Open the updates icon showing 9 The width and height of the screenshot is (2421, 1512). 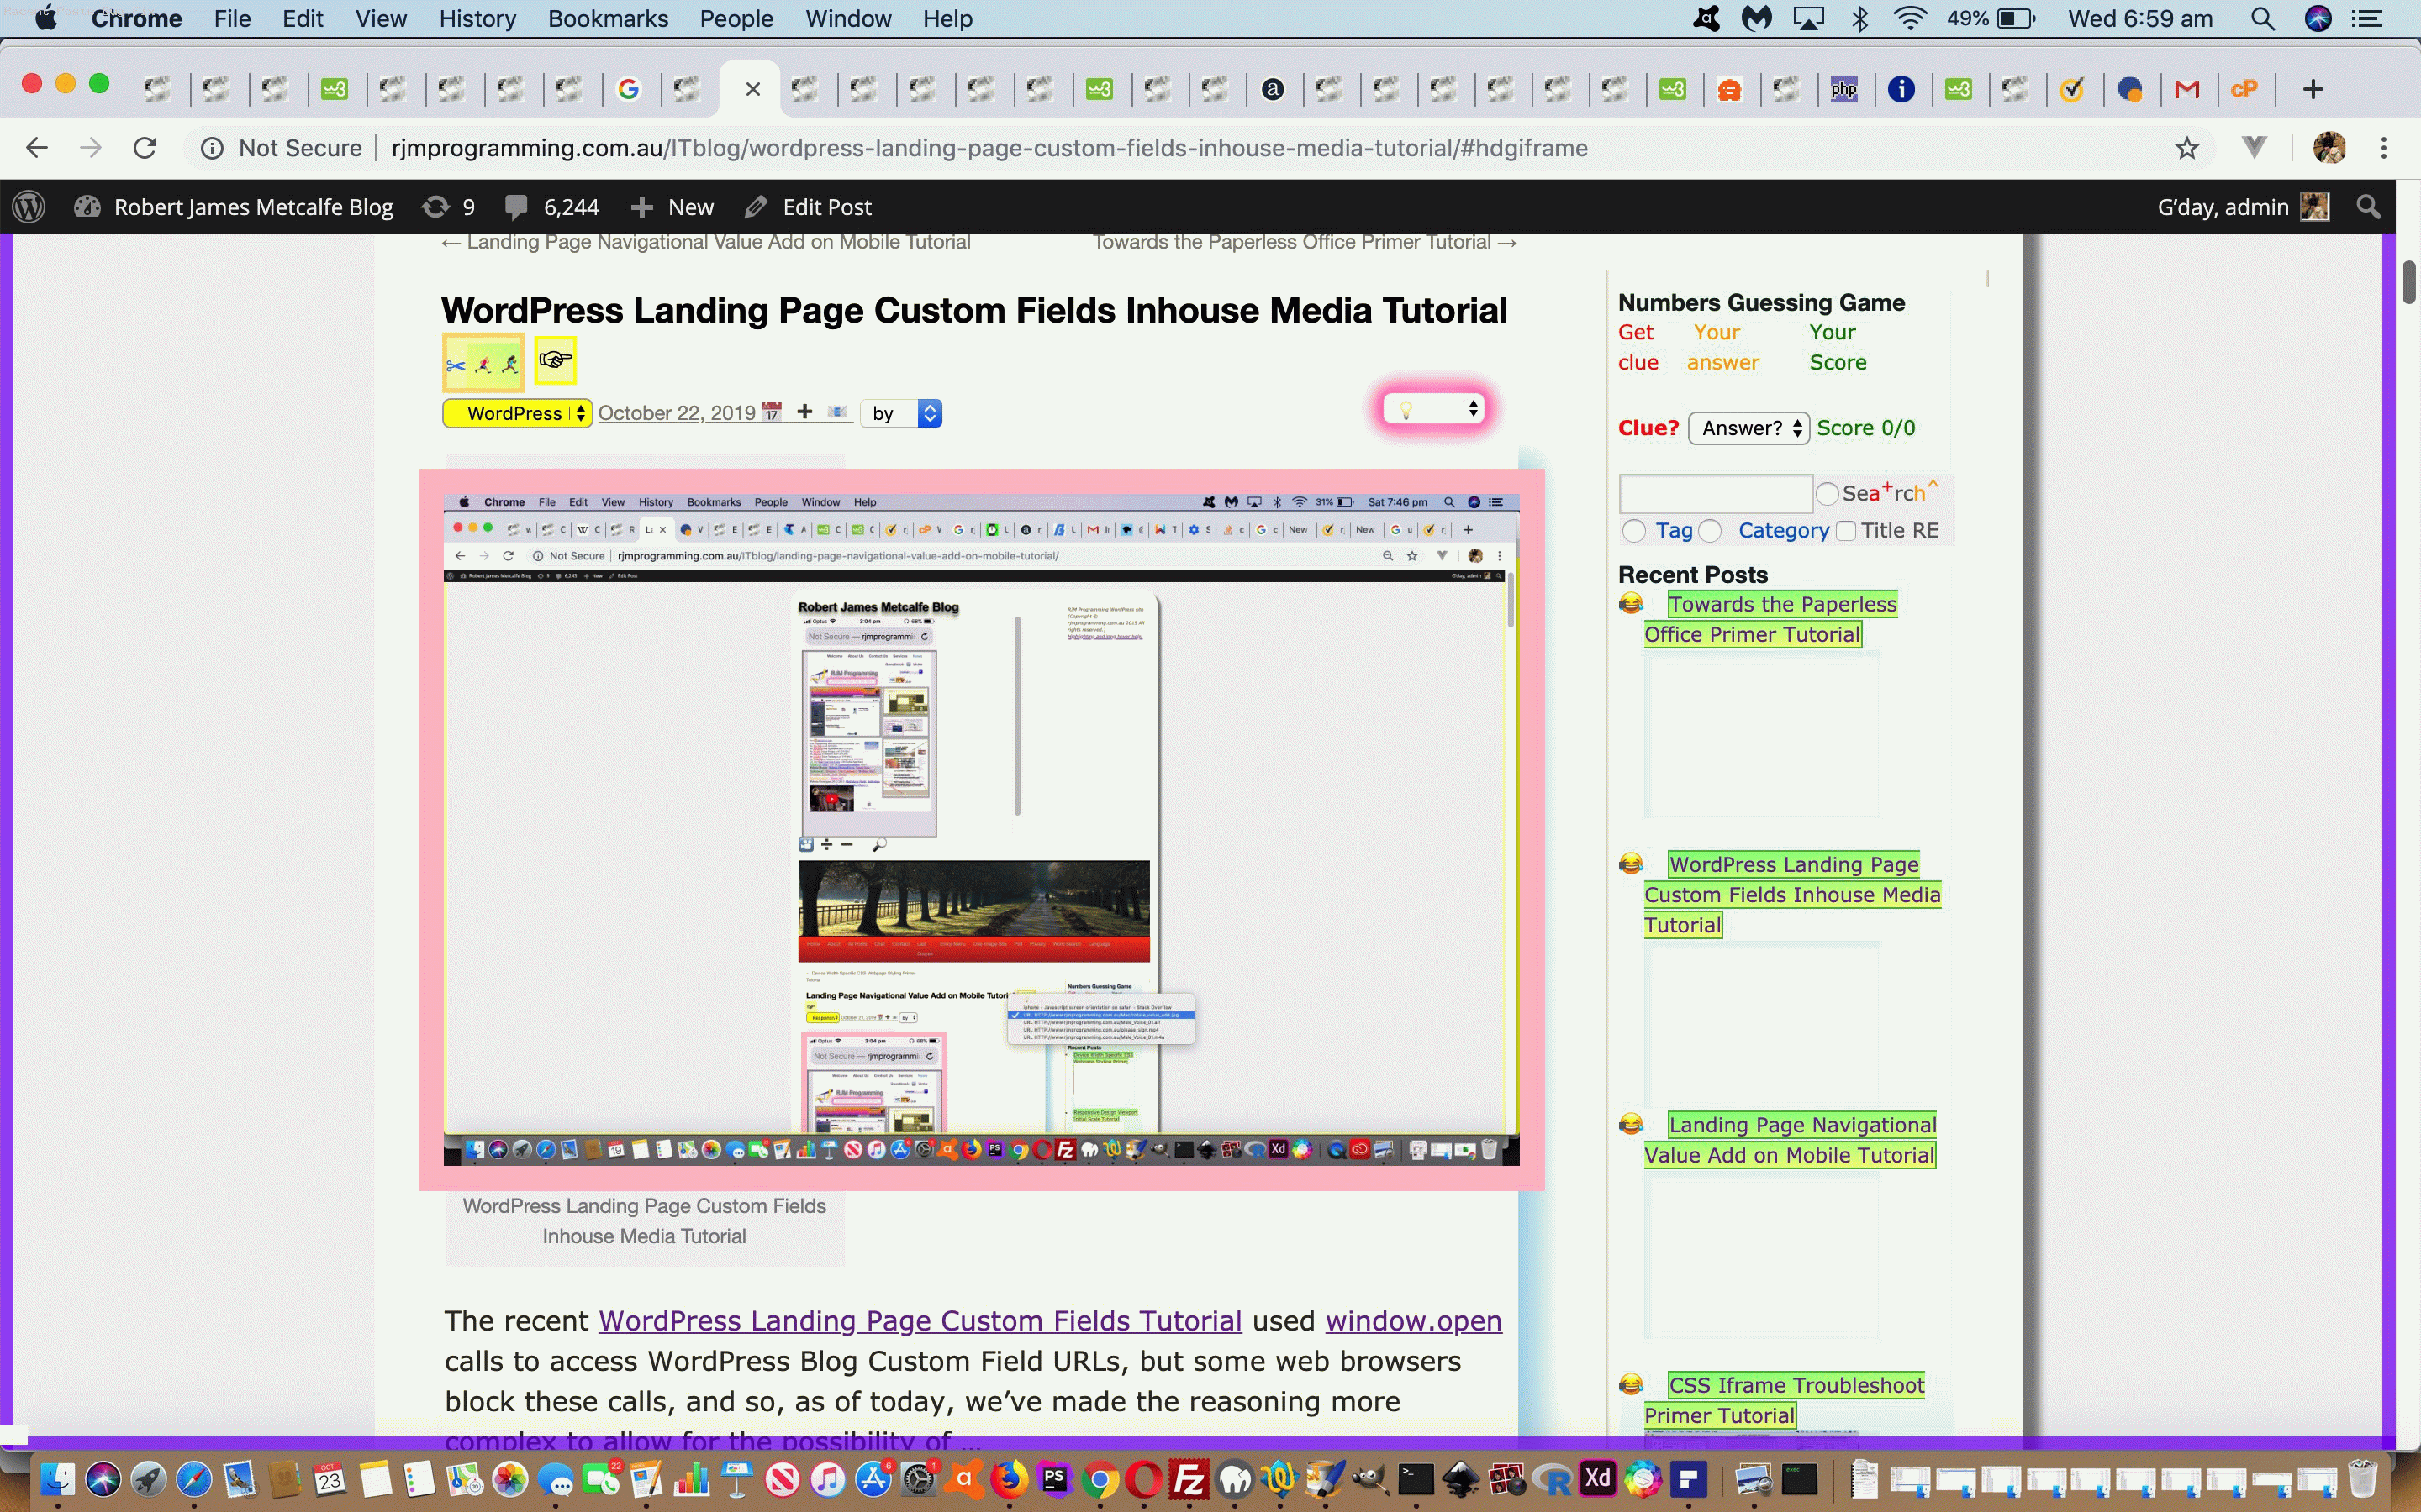point(448,207)
